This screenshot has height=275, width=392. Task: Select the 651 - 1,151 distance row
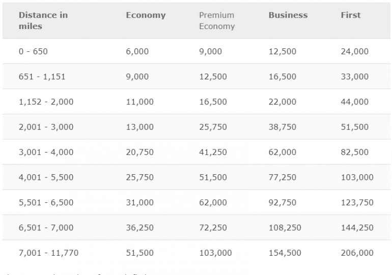[42, 77]
